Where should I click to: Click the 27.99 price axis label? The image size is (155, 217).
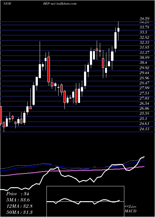point(144,88)
